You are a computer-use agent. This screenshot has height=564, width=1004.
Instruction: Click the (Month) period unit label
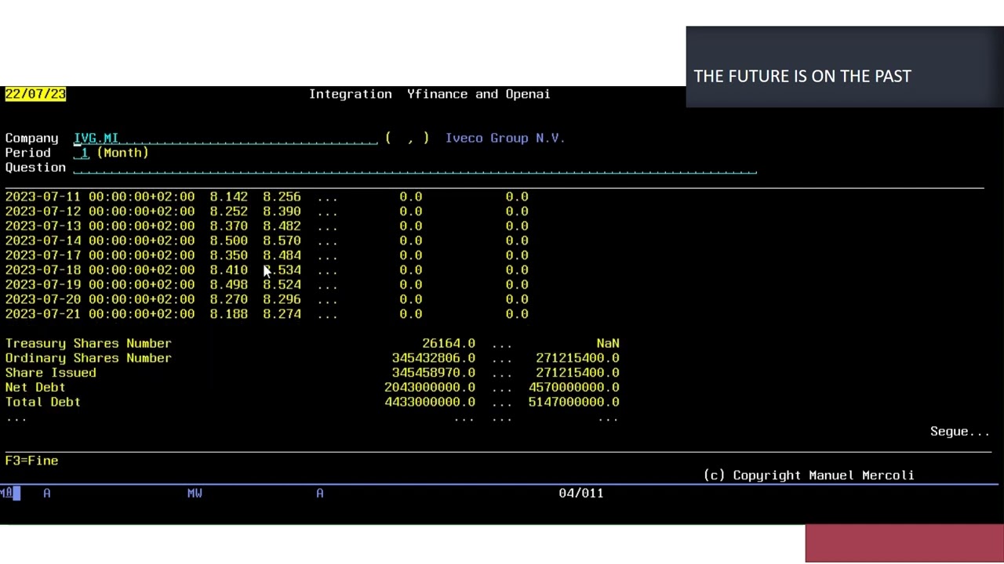point(122,153)
